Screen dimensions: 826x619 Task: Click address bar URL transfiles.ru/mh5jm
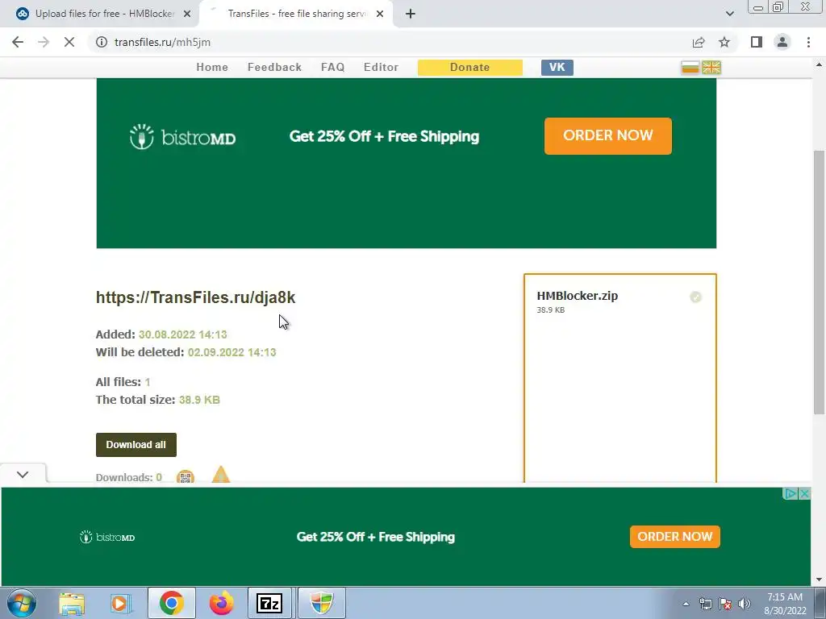(162, 42)
